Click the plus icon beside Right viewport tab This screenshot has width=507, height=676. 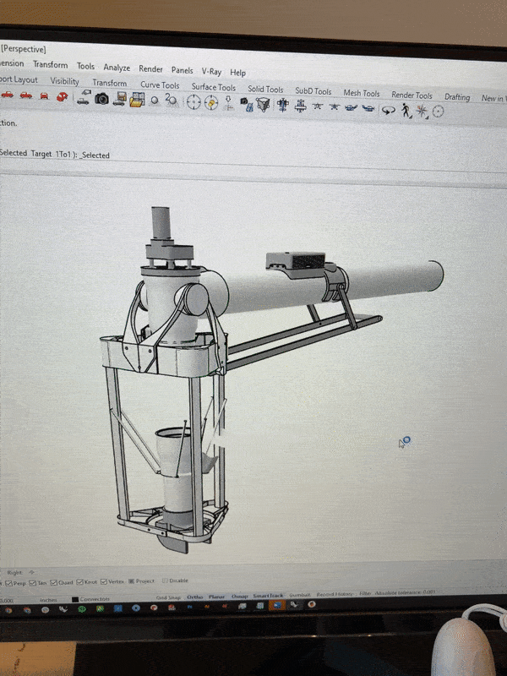31,573
